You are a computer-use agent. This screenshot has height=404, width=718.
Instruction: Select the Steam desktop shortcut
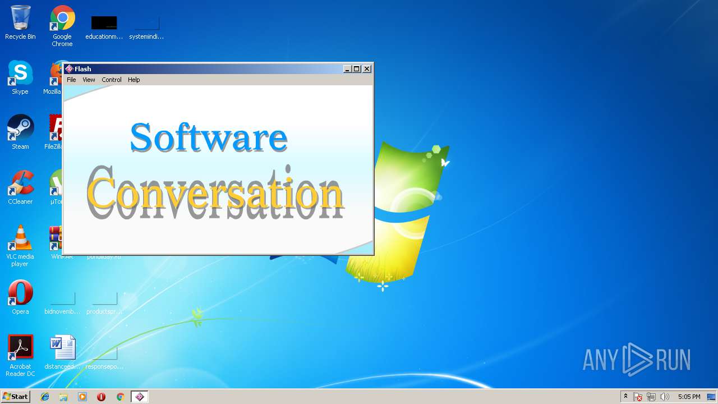tap(20, 132)
